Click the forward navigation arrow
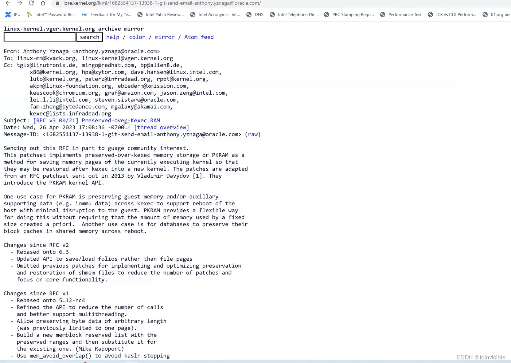 [19, 3]
